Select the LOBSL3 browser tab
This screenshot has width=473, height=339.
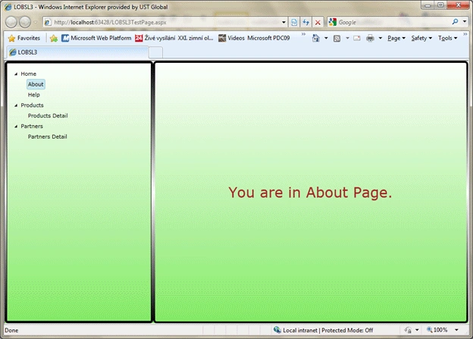[78, 52]
